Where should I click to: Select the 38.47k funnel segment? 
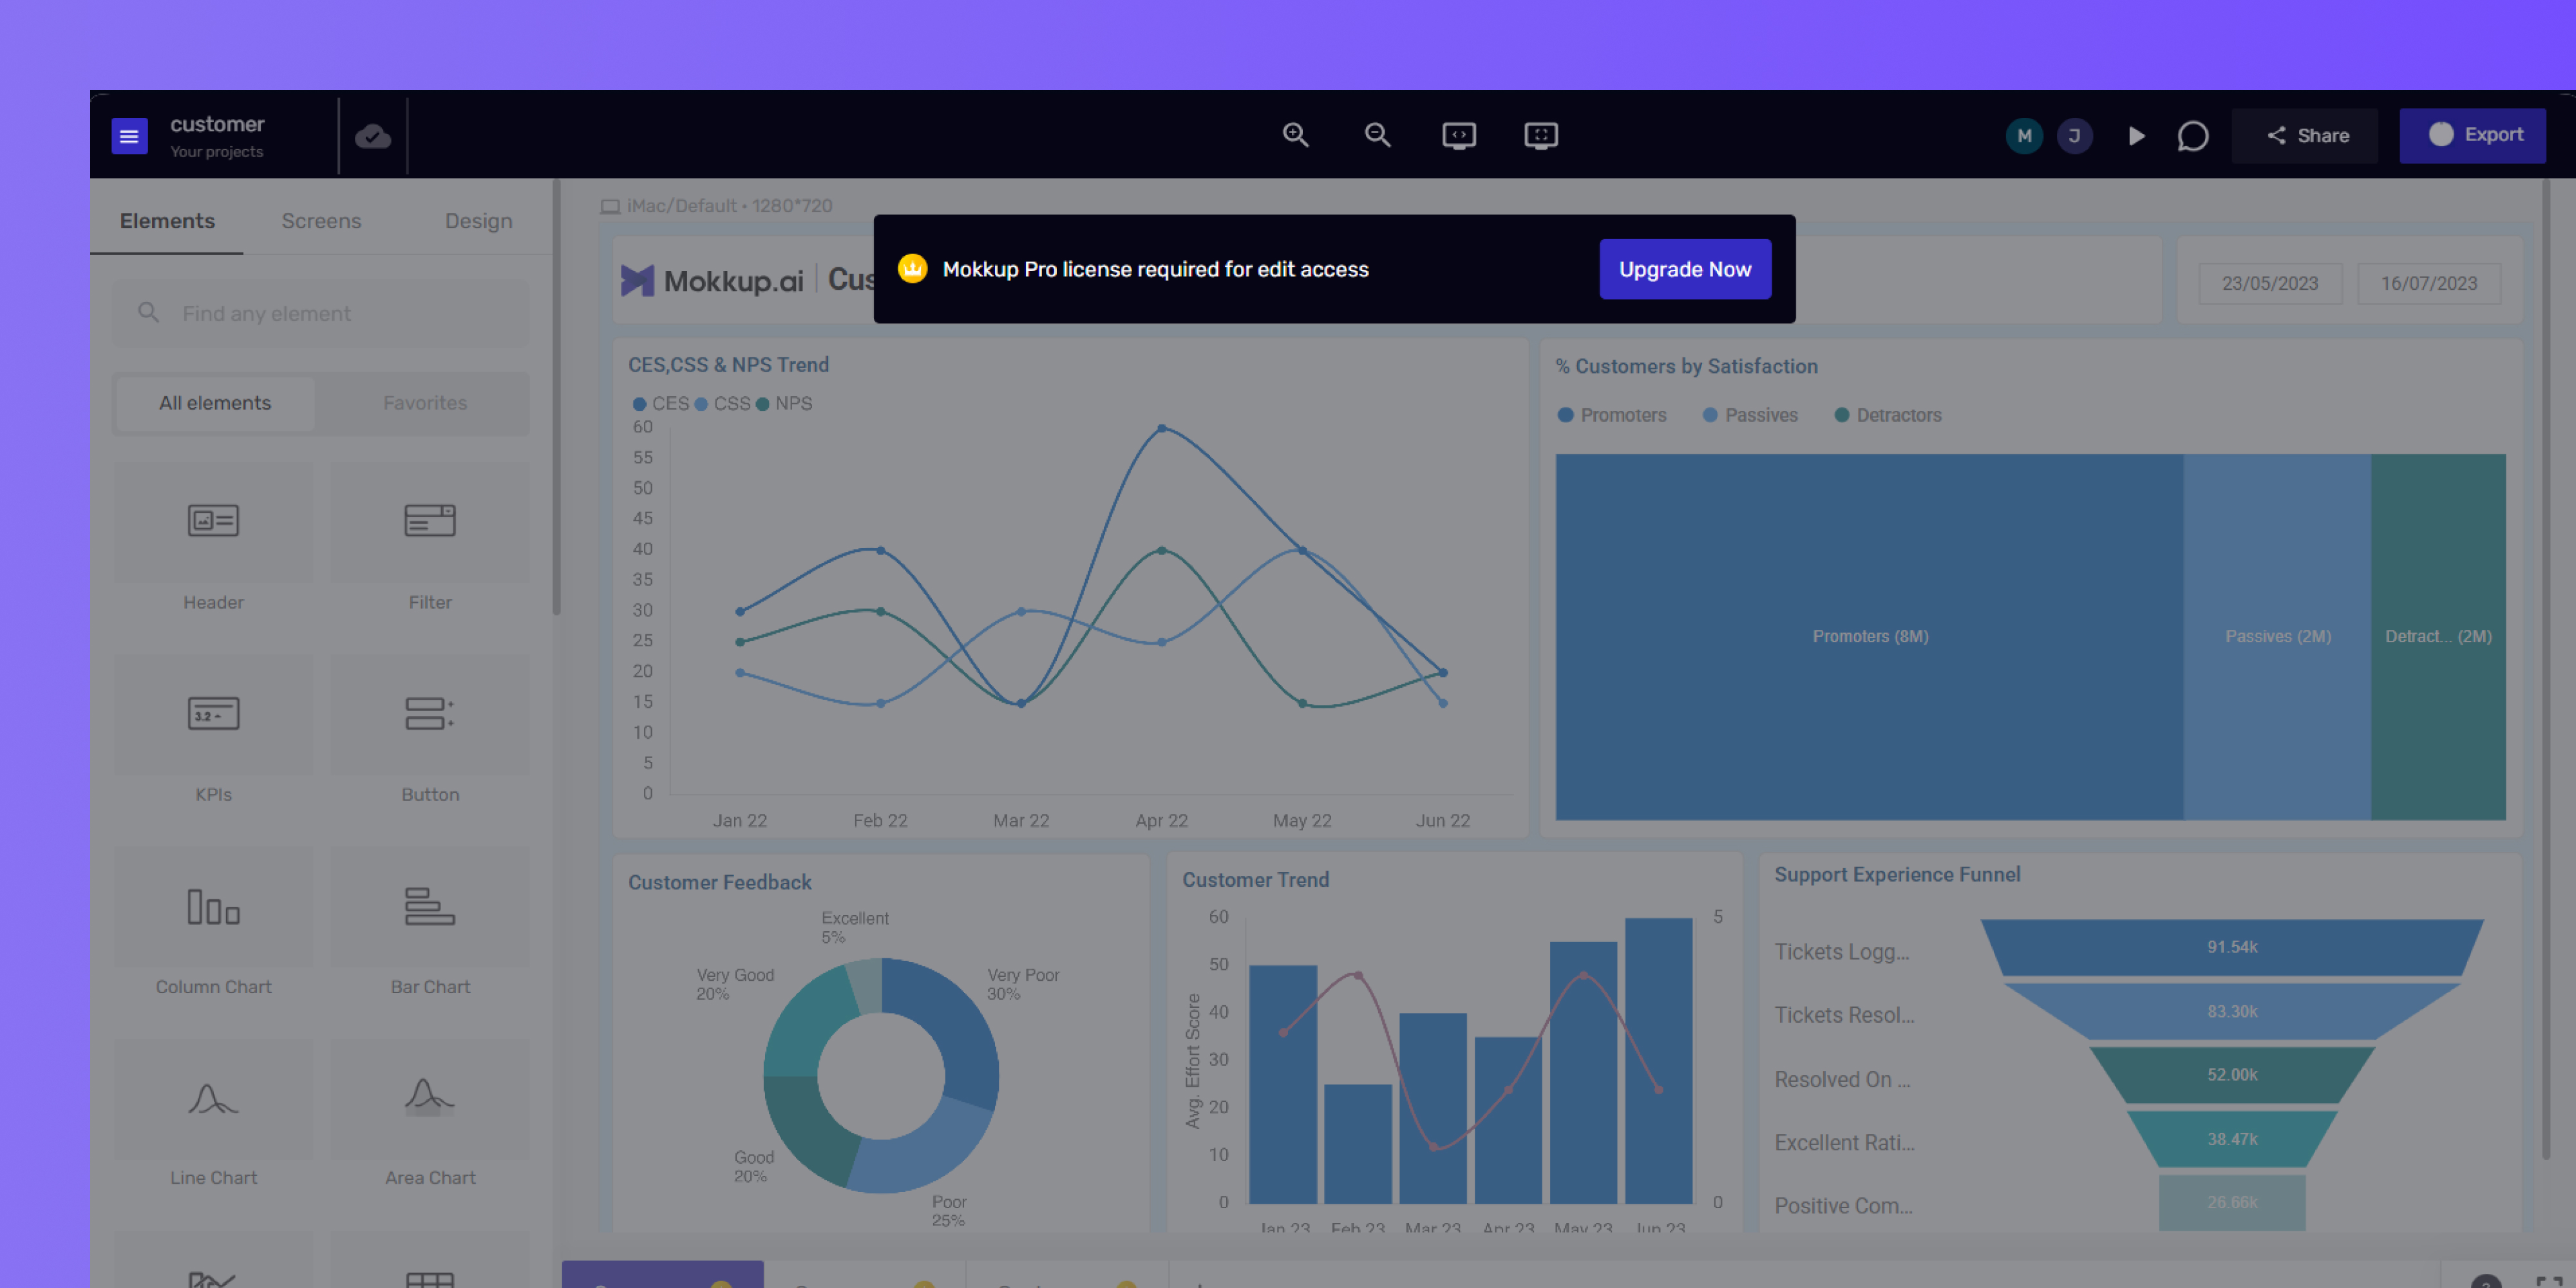(2232, 1139)
